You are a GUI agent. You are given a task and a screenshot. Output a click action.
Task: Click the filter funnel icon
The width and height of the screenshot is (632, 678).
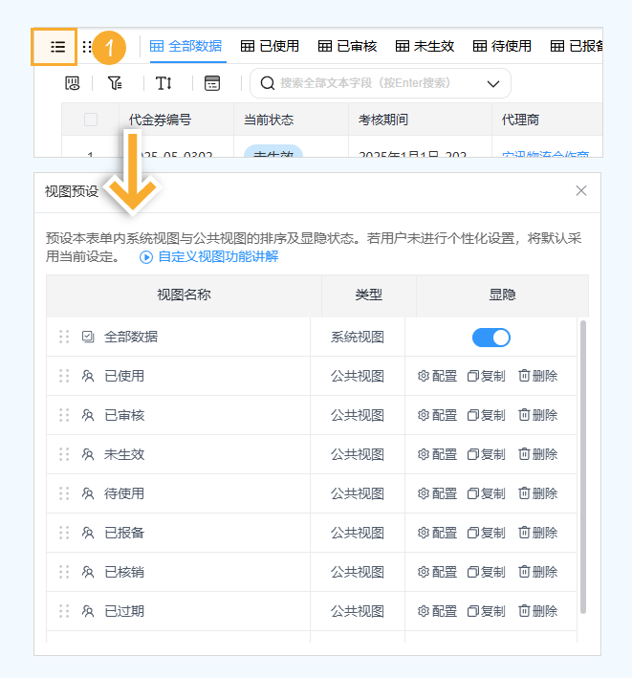click(115, 83)
